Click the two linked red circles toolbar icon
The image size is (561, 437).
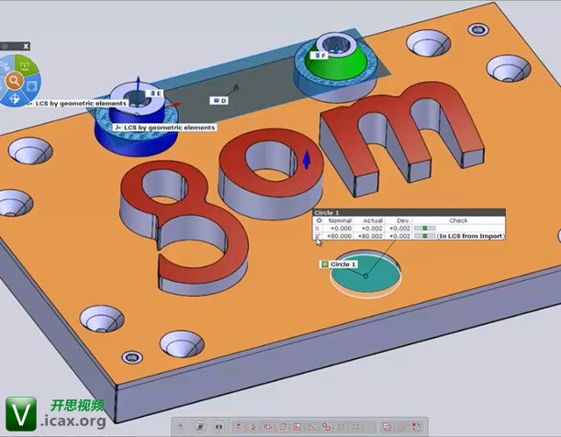pyautogui.click(x=326, y=427)
